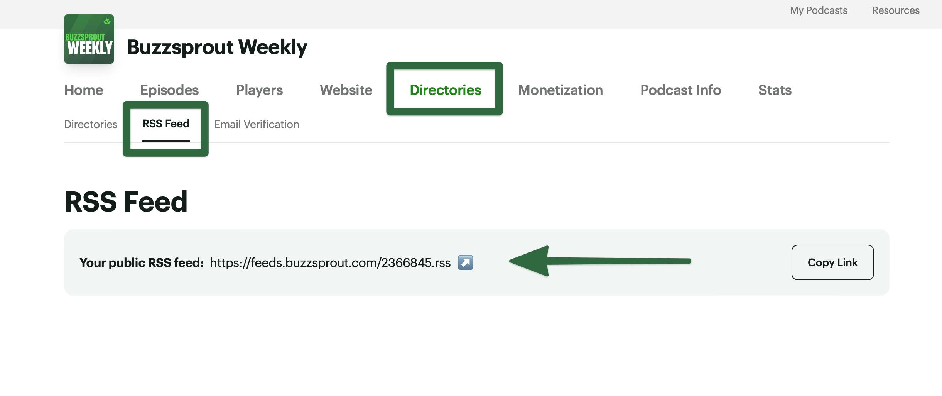Open the Email Verification sub-tab
Viewport: 942px width, 396px height.
click(x=257, y=124)
